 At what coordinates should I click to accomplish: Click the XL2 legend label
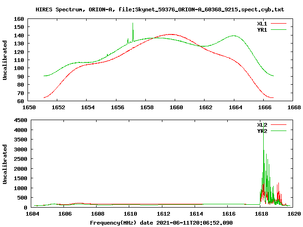point(262,125)
